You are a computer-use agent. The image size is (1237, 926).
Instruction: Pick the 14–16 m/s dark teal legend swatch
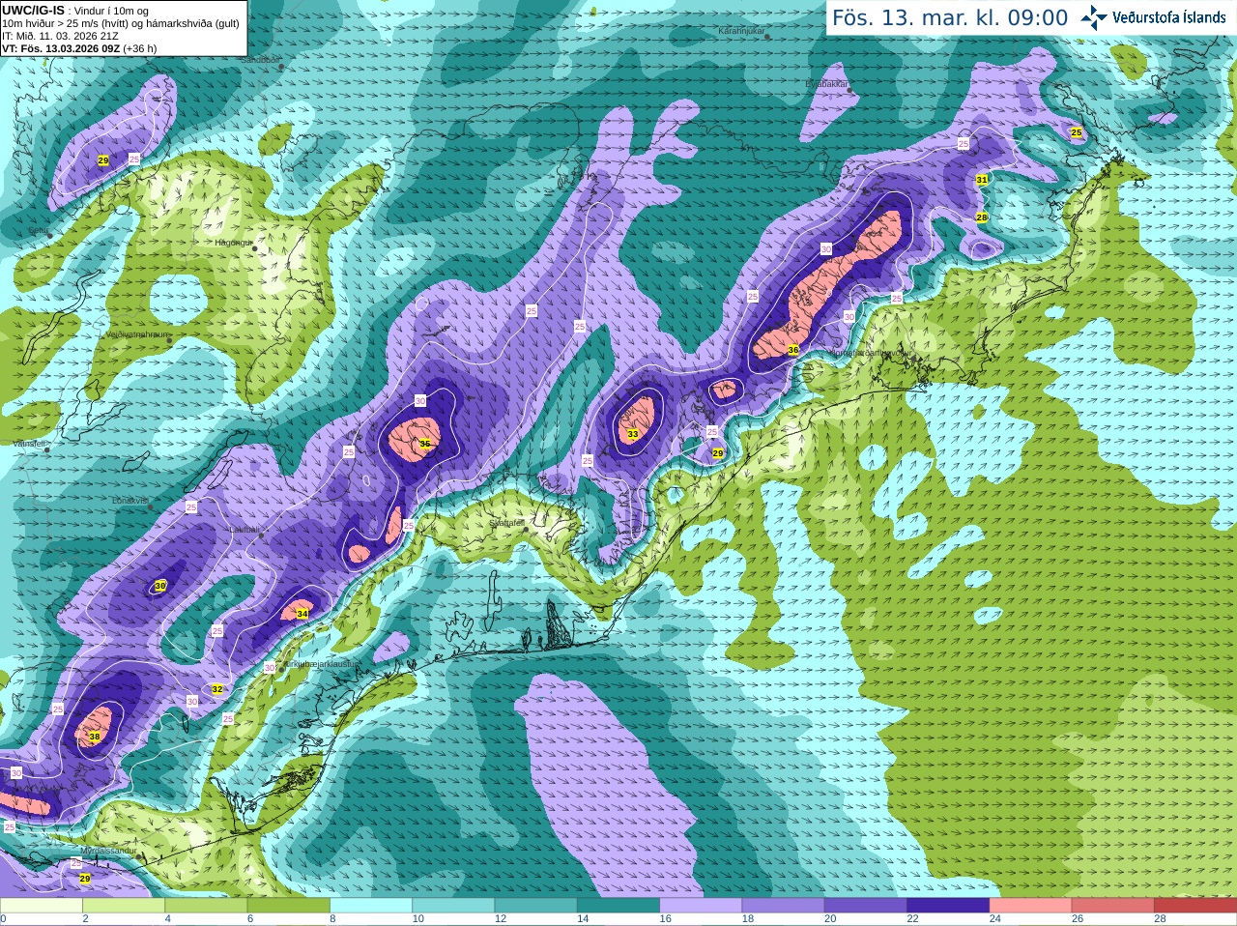click(x=618, y=906)
